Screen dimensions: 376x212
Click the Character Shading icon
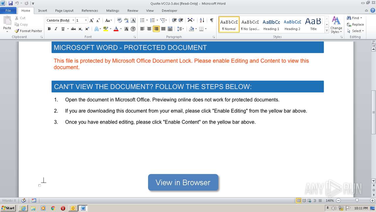point(126,29)
